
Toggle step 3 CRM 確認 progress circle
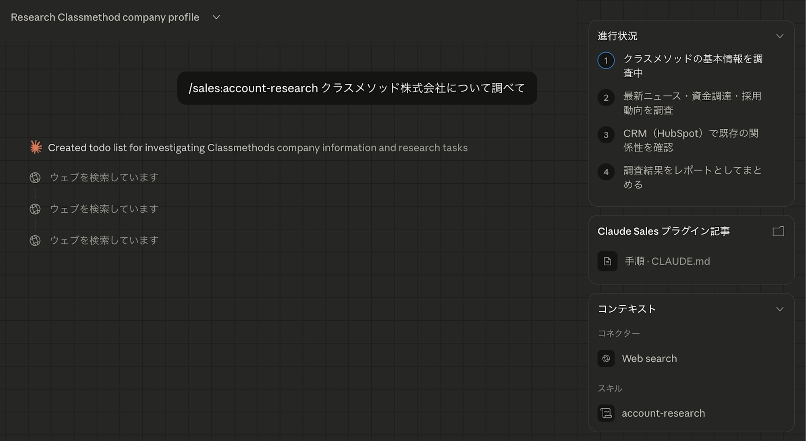[x=606, y=135]
